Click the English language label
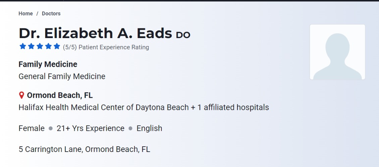Viewport: 379px width, 167px height. pos(149,128)
